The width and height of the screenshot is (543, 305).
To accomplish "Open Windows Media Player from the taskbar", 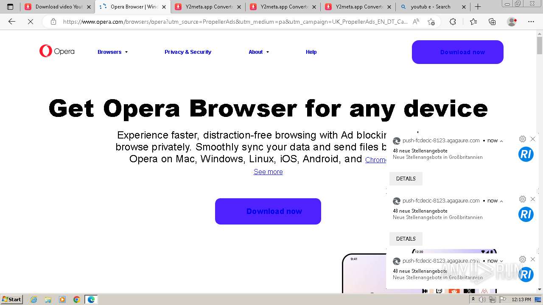I will [62, 299].
